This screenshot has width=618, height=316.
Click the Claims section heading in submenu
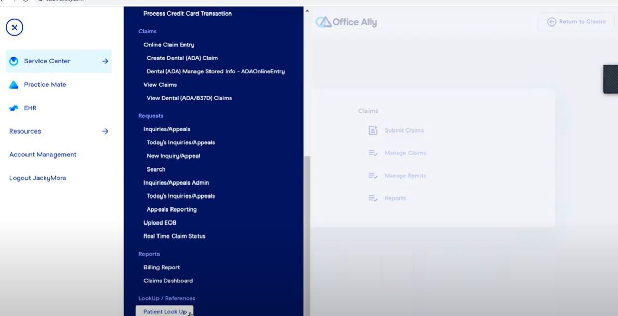[x=148, y=31]
